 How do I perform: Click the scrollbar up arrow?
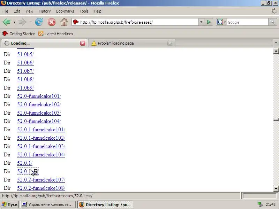[x=276, y=51]
